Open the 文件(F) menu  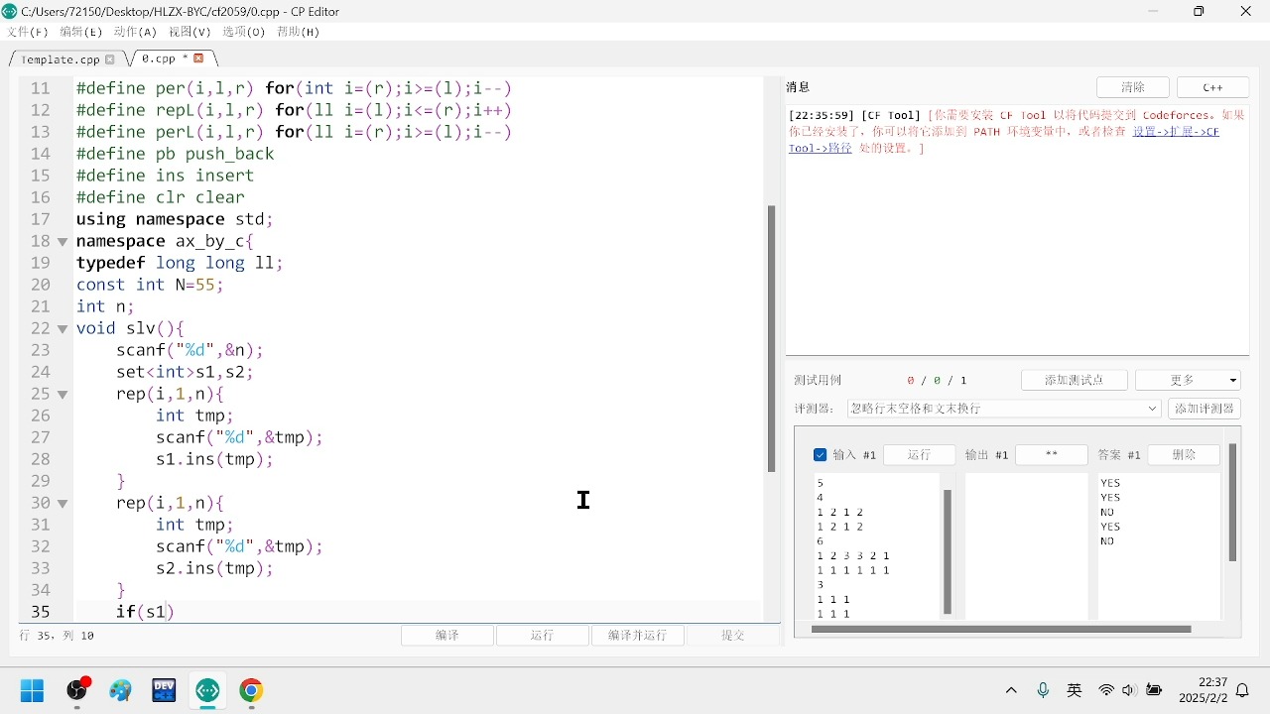point(27,32)
